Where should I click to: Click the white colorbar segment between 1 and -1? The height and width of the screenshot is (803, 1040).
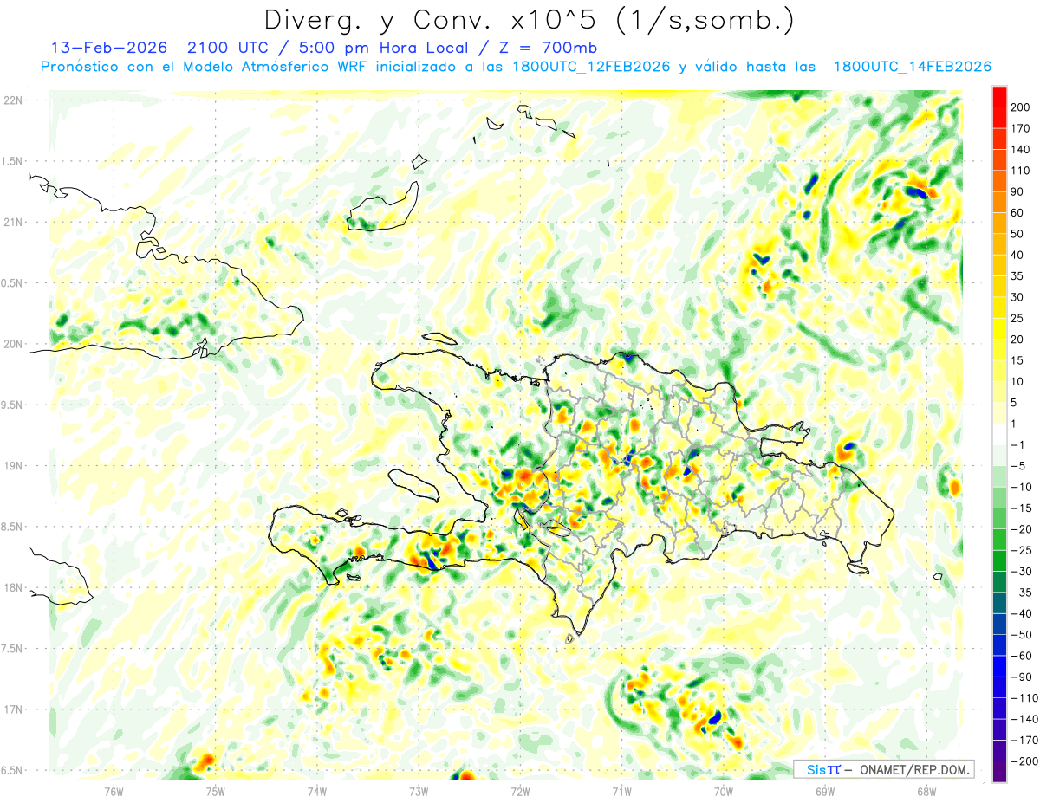point(999,434)
